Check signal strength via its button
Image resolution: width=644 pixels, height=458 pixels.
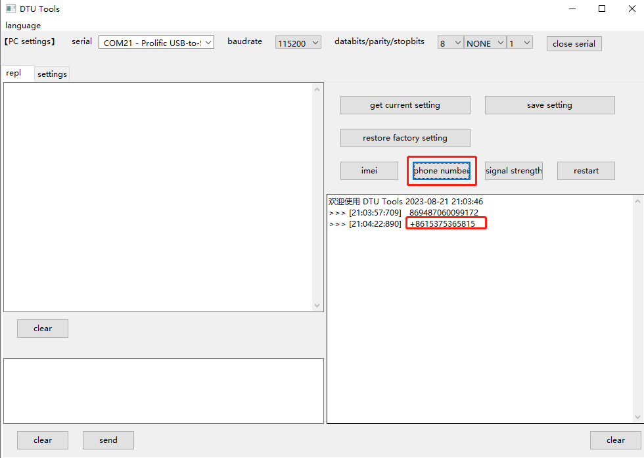[513, 171]
